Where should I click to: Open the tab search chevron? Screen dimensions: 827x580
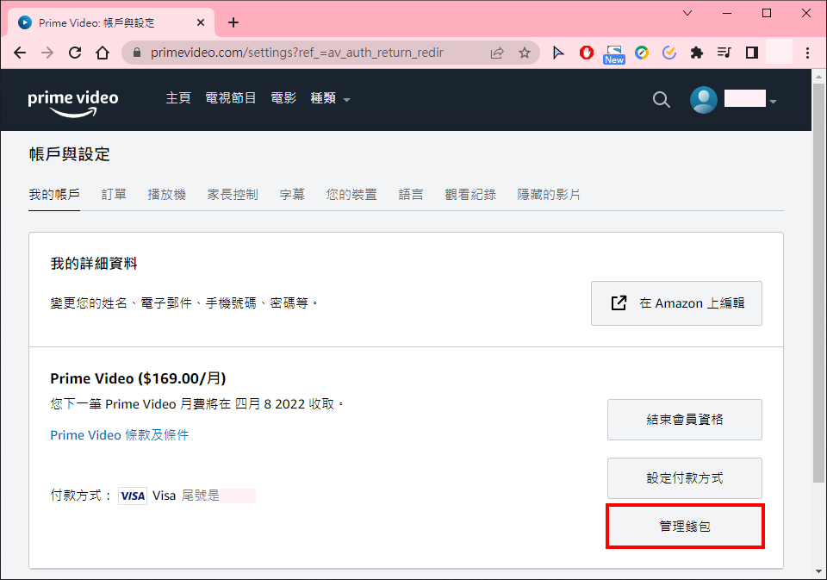687,13
